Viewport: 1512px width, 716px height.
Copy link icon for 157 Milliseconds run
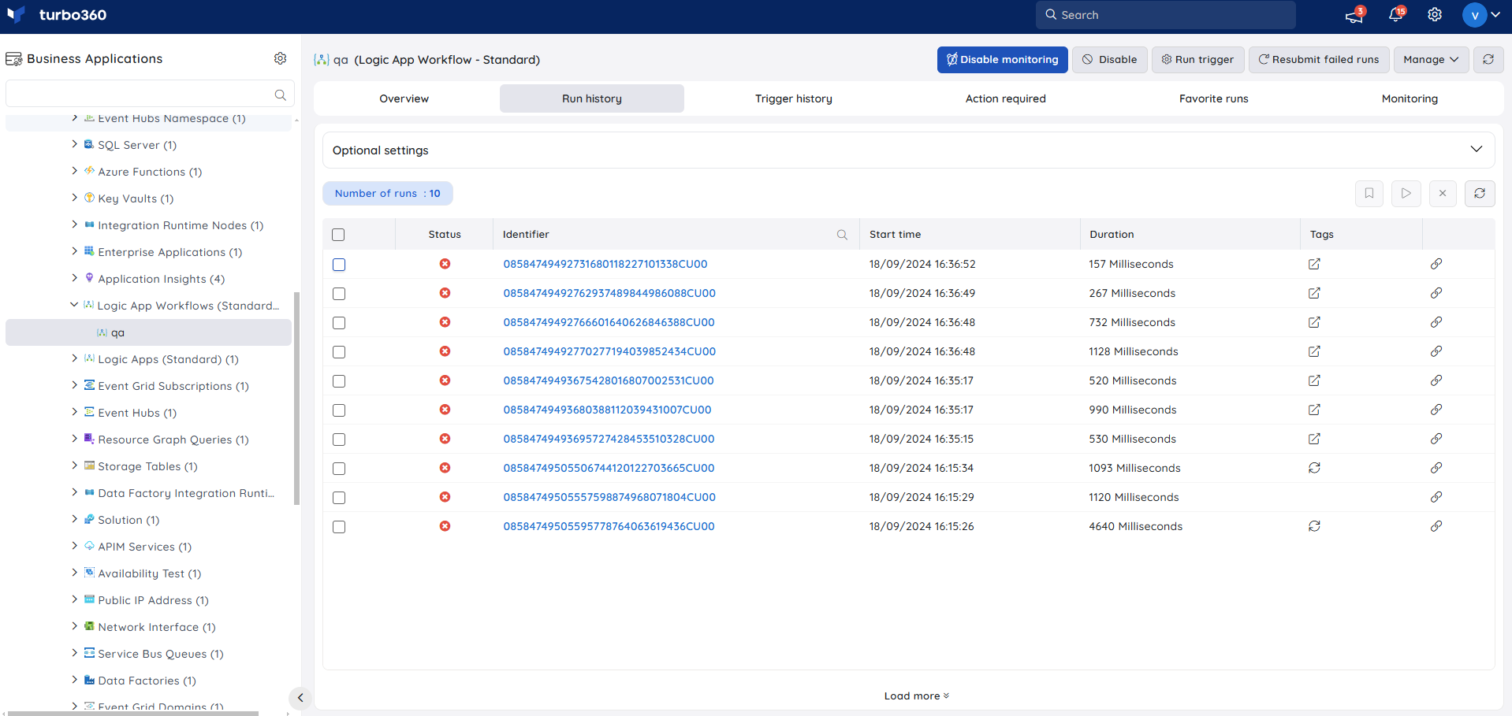point(1436,264)
